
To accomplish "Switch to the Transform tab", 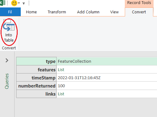I will point(57,12).
